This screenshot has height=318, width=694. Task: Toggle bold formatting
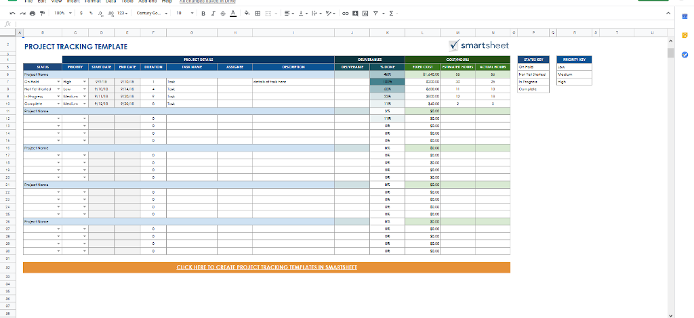tap(203, 14)
